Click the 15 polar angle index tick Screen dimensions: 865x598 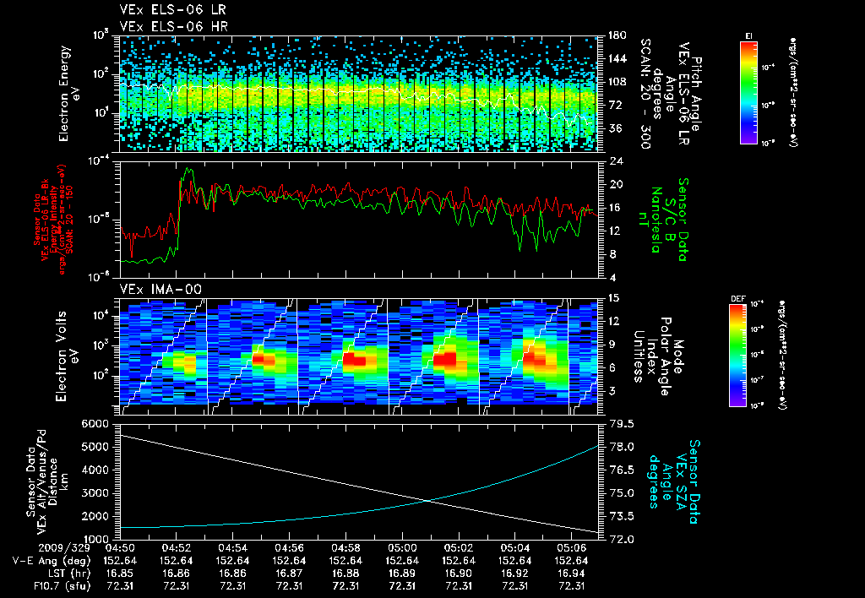[x=613, y=298]
